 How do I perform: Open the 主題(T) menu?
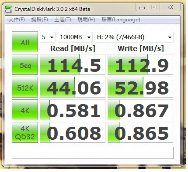pyautogui.click(x=63, y=20)
